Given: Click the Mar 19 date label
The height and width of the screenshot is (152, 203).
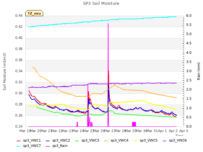Looking at the screenshot, I should (x=25, y=131).
